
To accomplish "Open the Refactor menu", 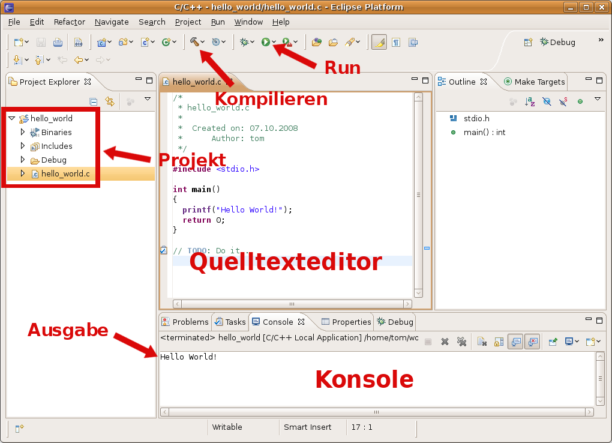I will pyautogui.click(x=70, y=22).
